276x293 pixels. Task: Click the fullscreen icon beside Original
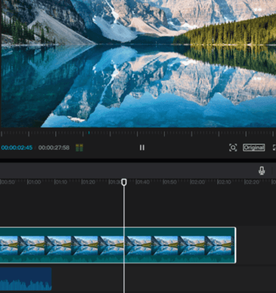coord(275,147)
